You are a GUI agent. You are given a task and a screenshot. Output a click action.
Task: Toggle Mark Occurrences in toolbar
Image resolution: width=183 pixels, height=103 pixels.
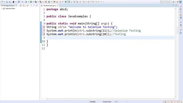pos(65,2)
